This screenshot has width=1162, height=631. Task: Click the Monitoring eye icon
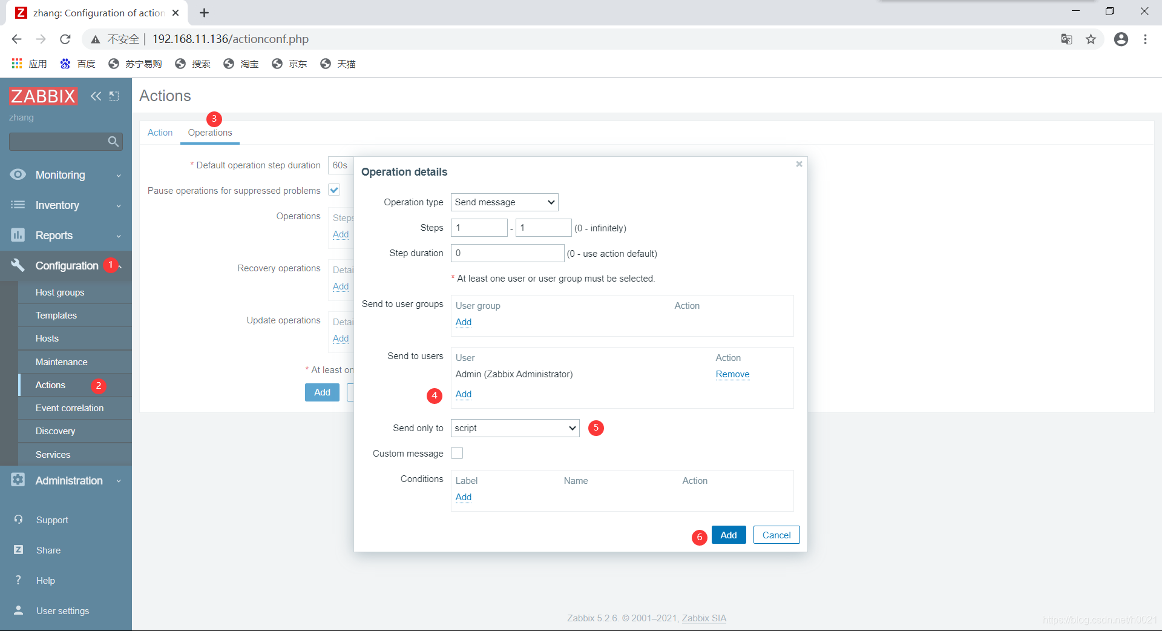point(18,174)
